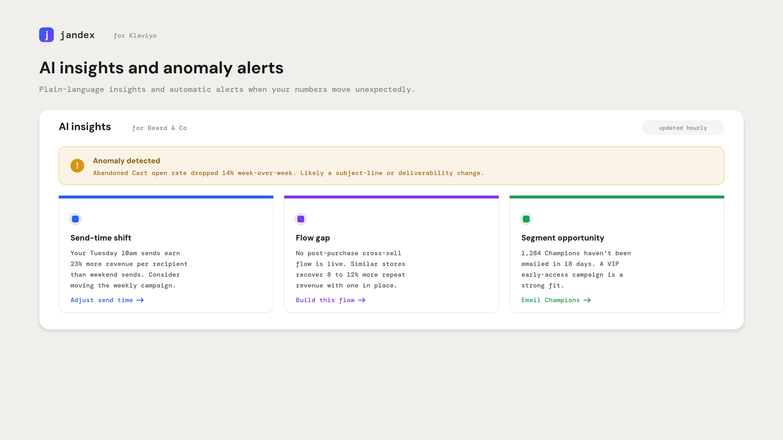This screenshot has width=783, height=440.
Task: Click the AI insights panel heading
Action: click(x=85, y=127)
